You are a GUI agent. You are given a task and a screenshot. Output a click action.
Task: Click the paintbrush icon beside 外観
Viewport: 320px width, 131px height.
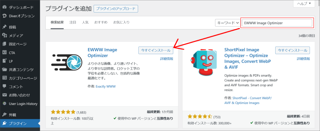coord(4,115)
